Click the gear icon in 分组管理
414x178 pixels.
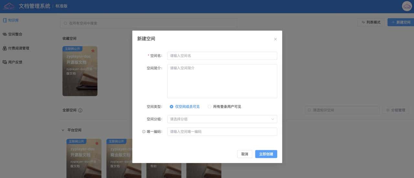click(388, 110)
